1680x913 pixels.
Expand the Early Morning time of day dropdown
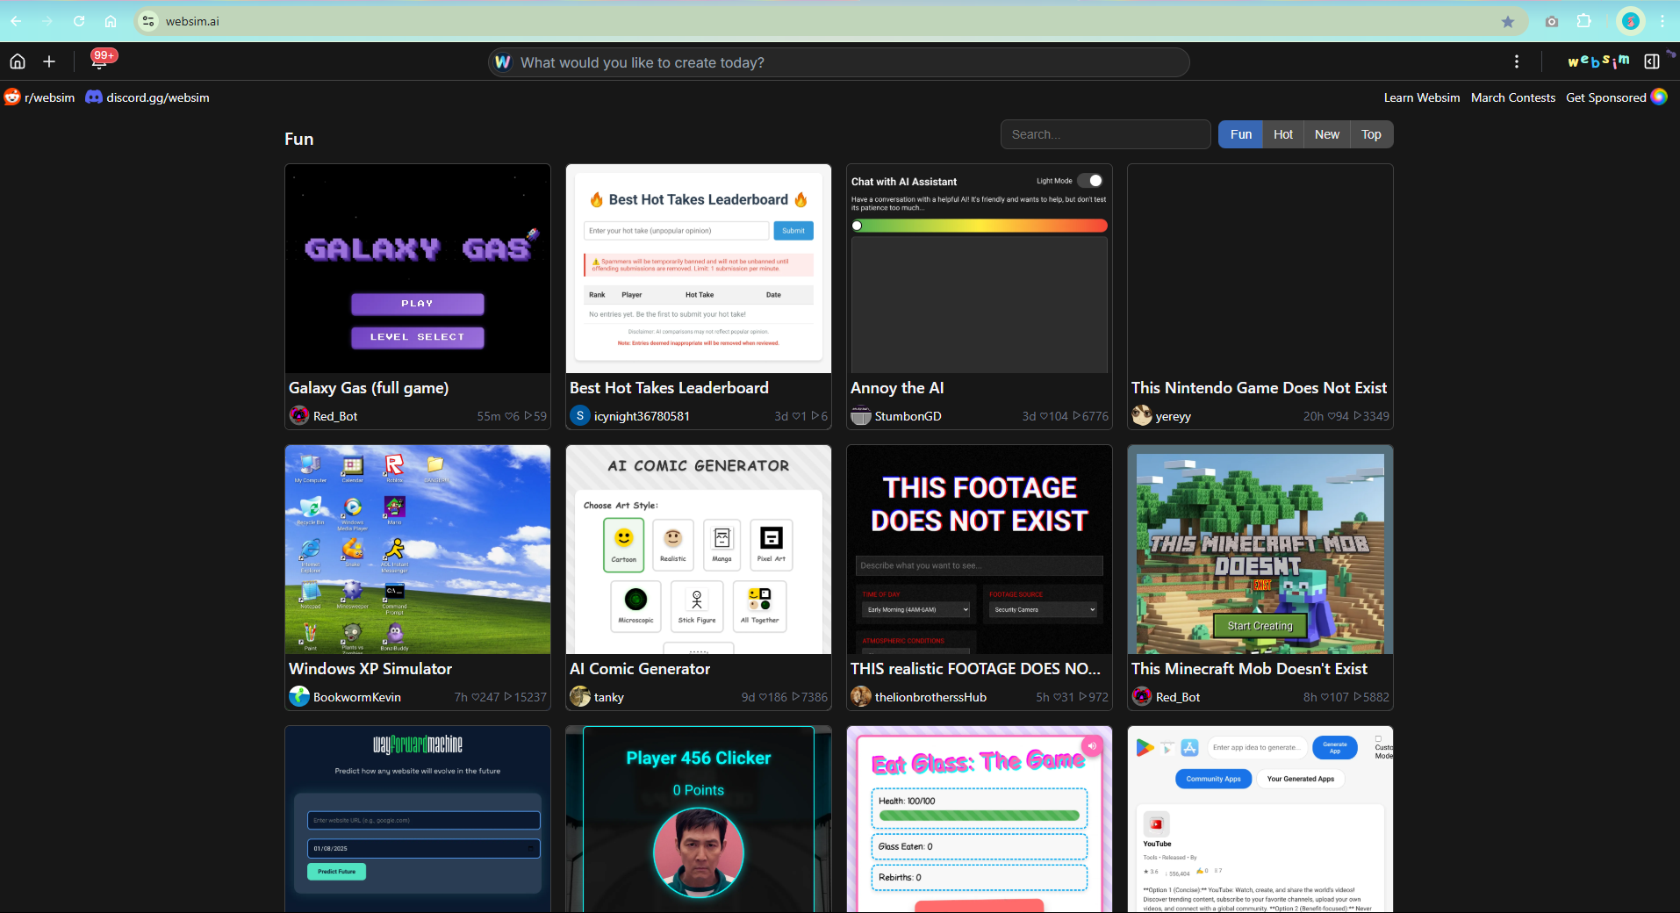pos(916,609)
